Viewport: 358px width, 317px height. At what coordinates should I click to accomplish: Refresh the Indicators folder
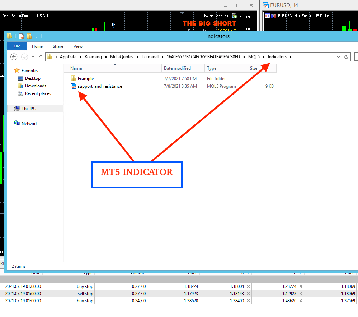point(346,57)
